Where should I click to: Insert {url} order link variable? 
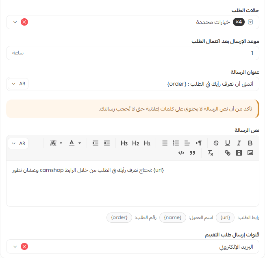(x=225, y=217)
